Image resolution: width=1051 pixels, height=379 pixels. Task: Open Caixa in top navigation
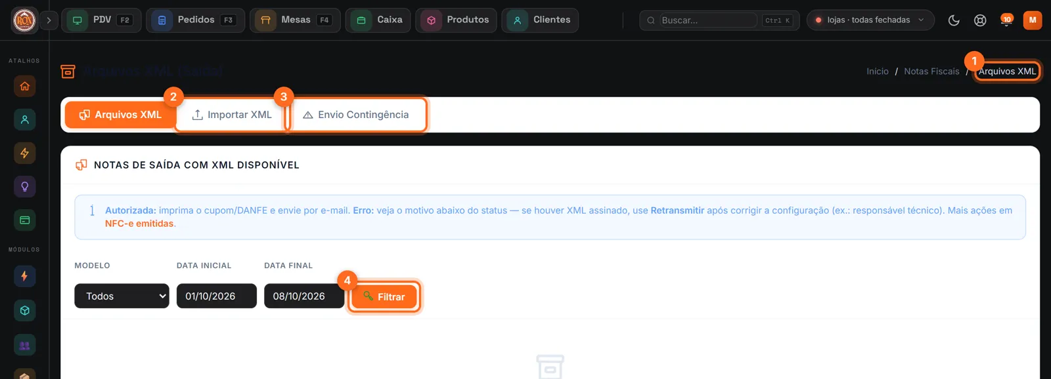(378, 20)
